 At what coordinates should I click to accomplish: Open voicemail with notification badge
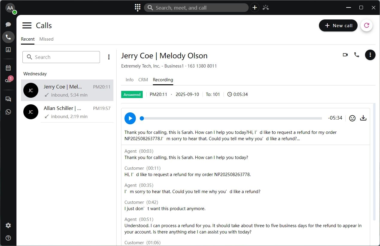pyautogui.click(x=8, y=80)
